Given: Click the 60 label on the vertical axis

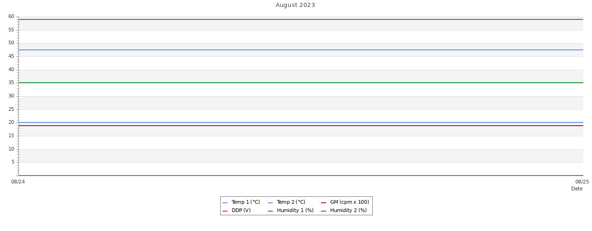Looking at the screenshot, I should [x=11, y=17].
